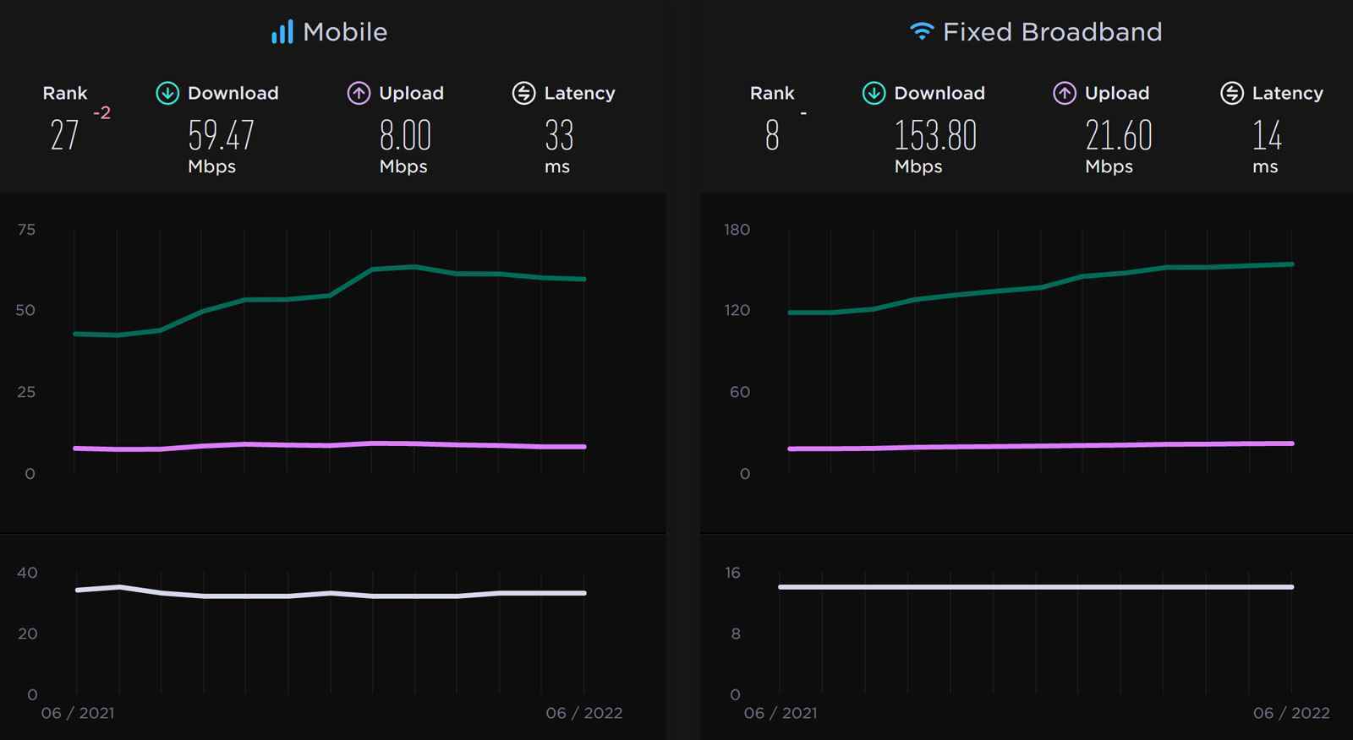The height and width of the screenshot is (740, 1353).
Task: Click the Mobile rank value 27
Action: (x=64, y=135)
